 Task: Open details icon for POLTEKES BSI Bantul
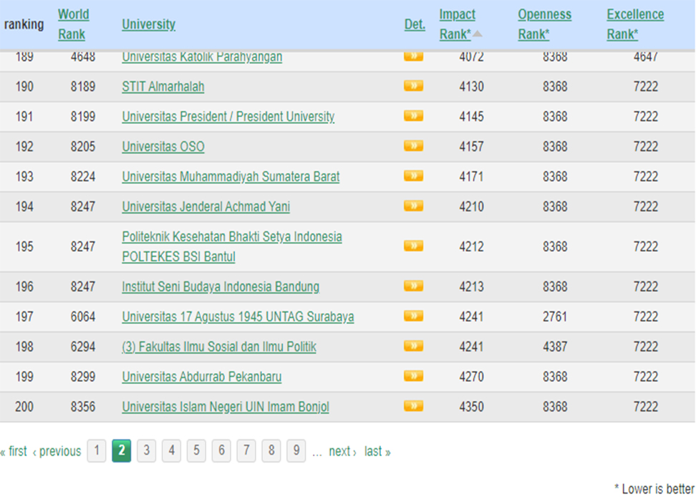(x=413, y=246)
